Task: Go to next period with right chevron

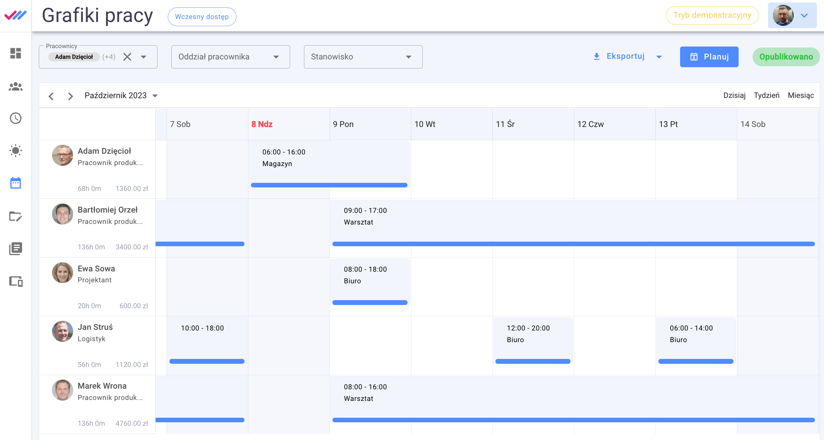Action: pyautogui.click(x=70, y=96)
